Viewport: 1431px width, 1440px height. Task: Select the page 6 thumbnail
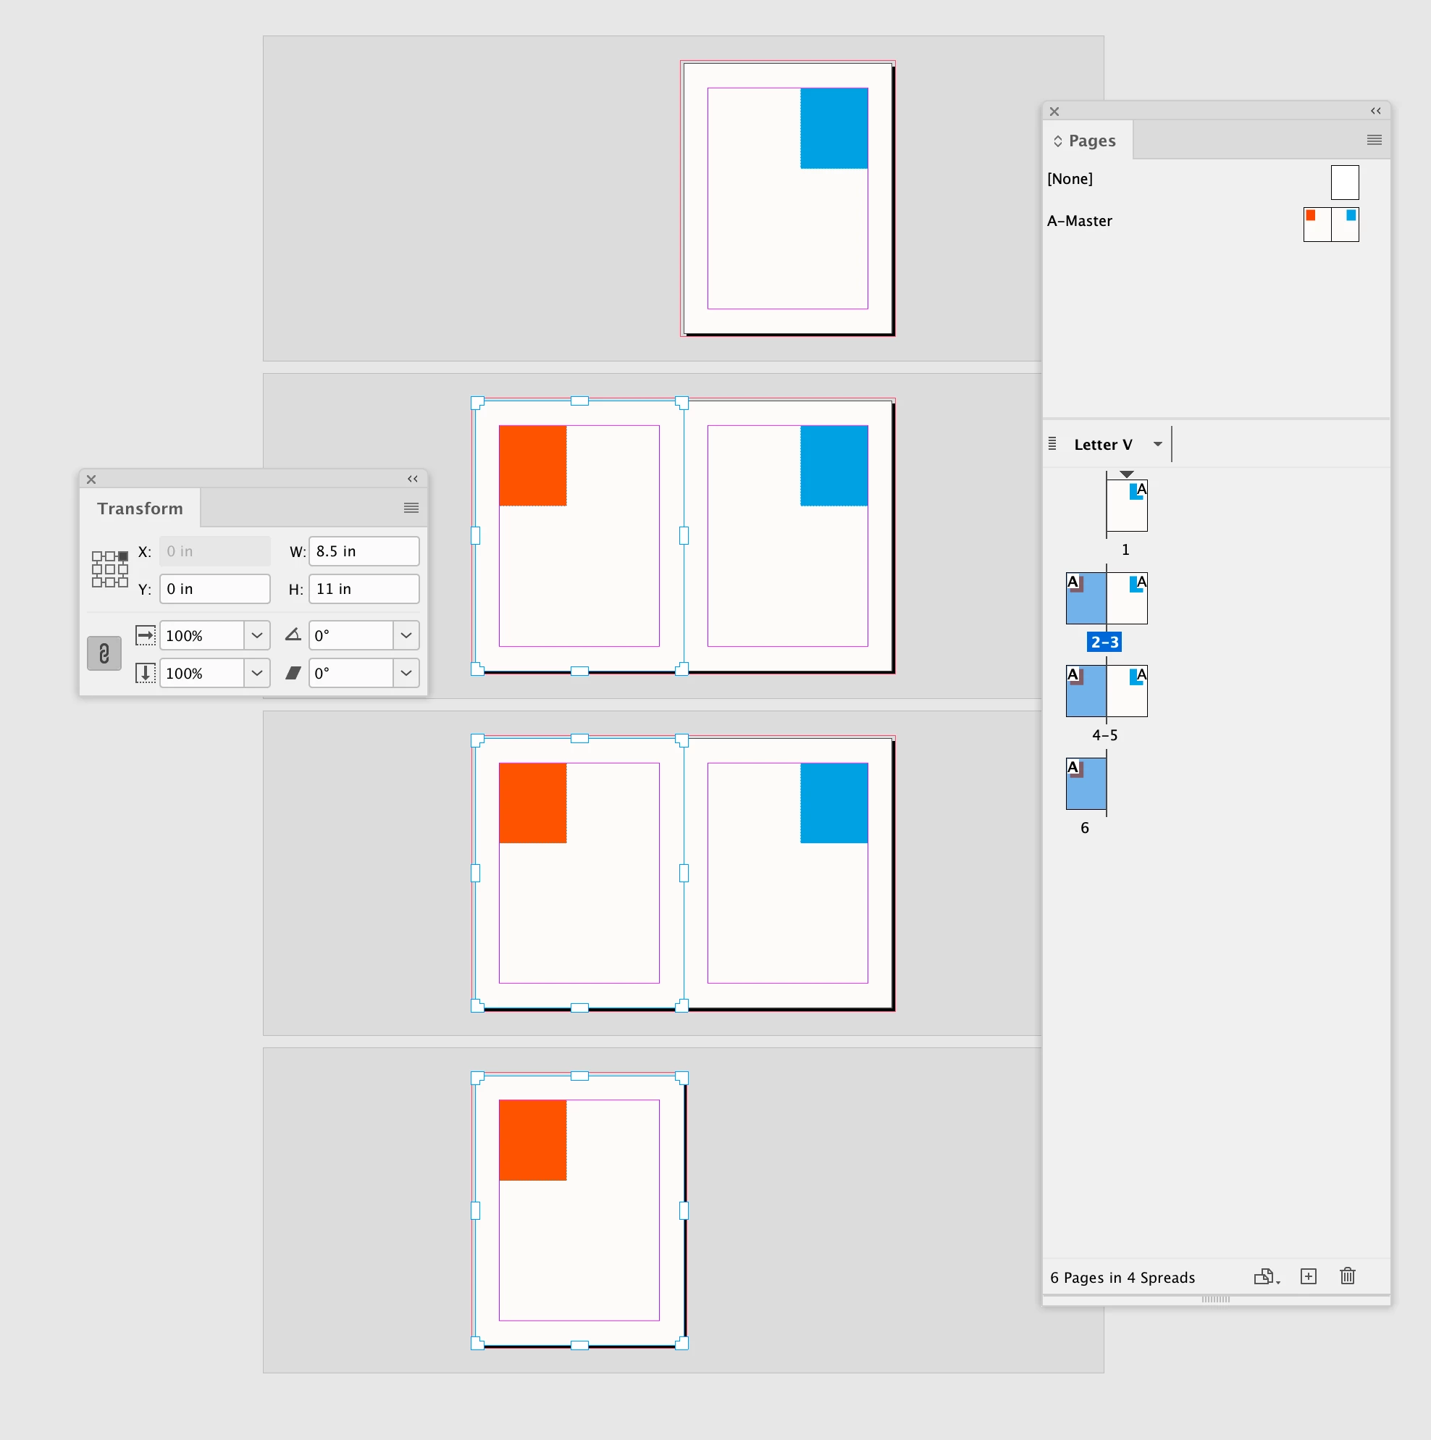(x=1085, y=783)
